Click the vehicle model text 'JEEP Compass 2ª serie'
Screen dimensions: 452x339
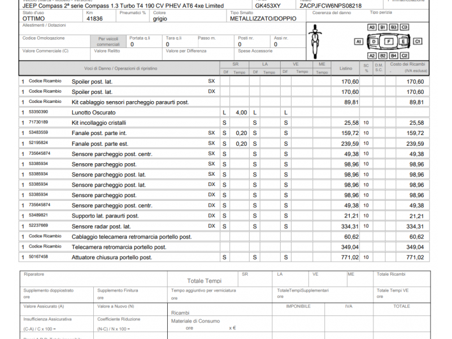51,6
